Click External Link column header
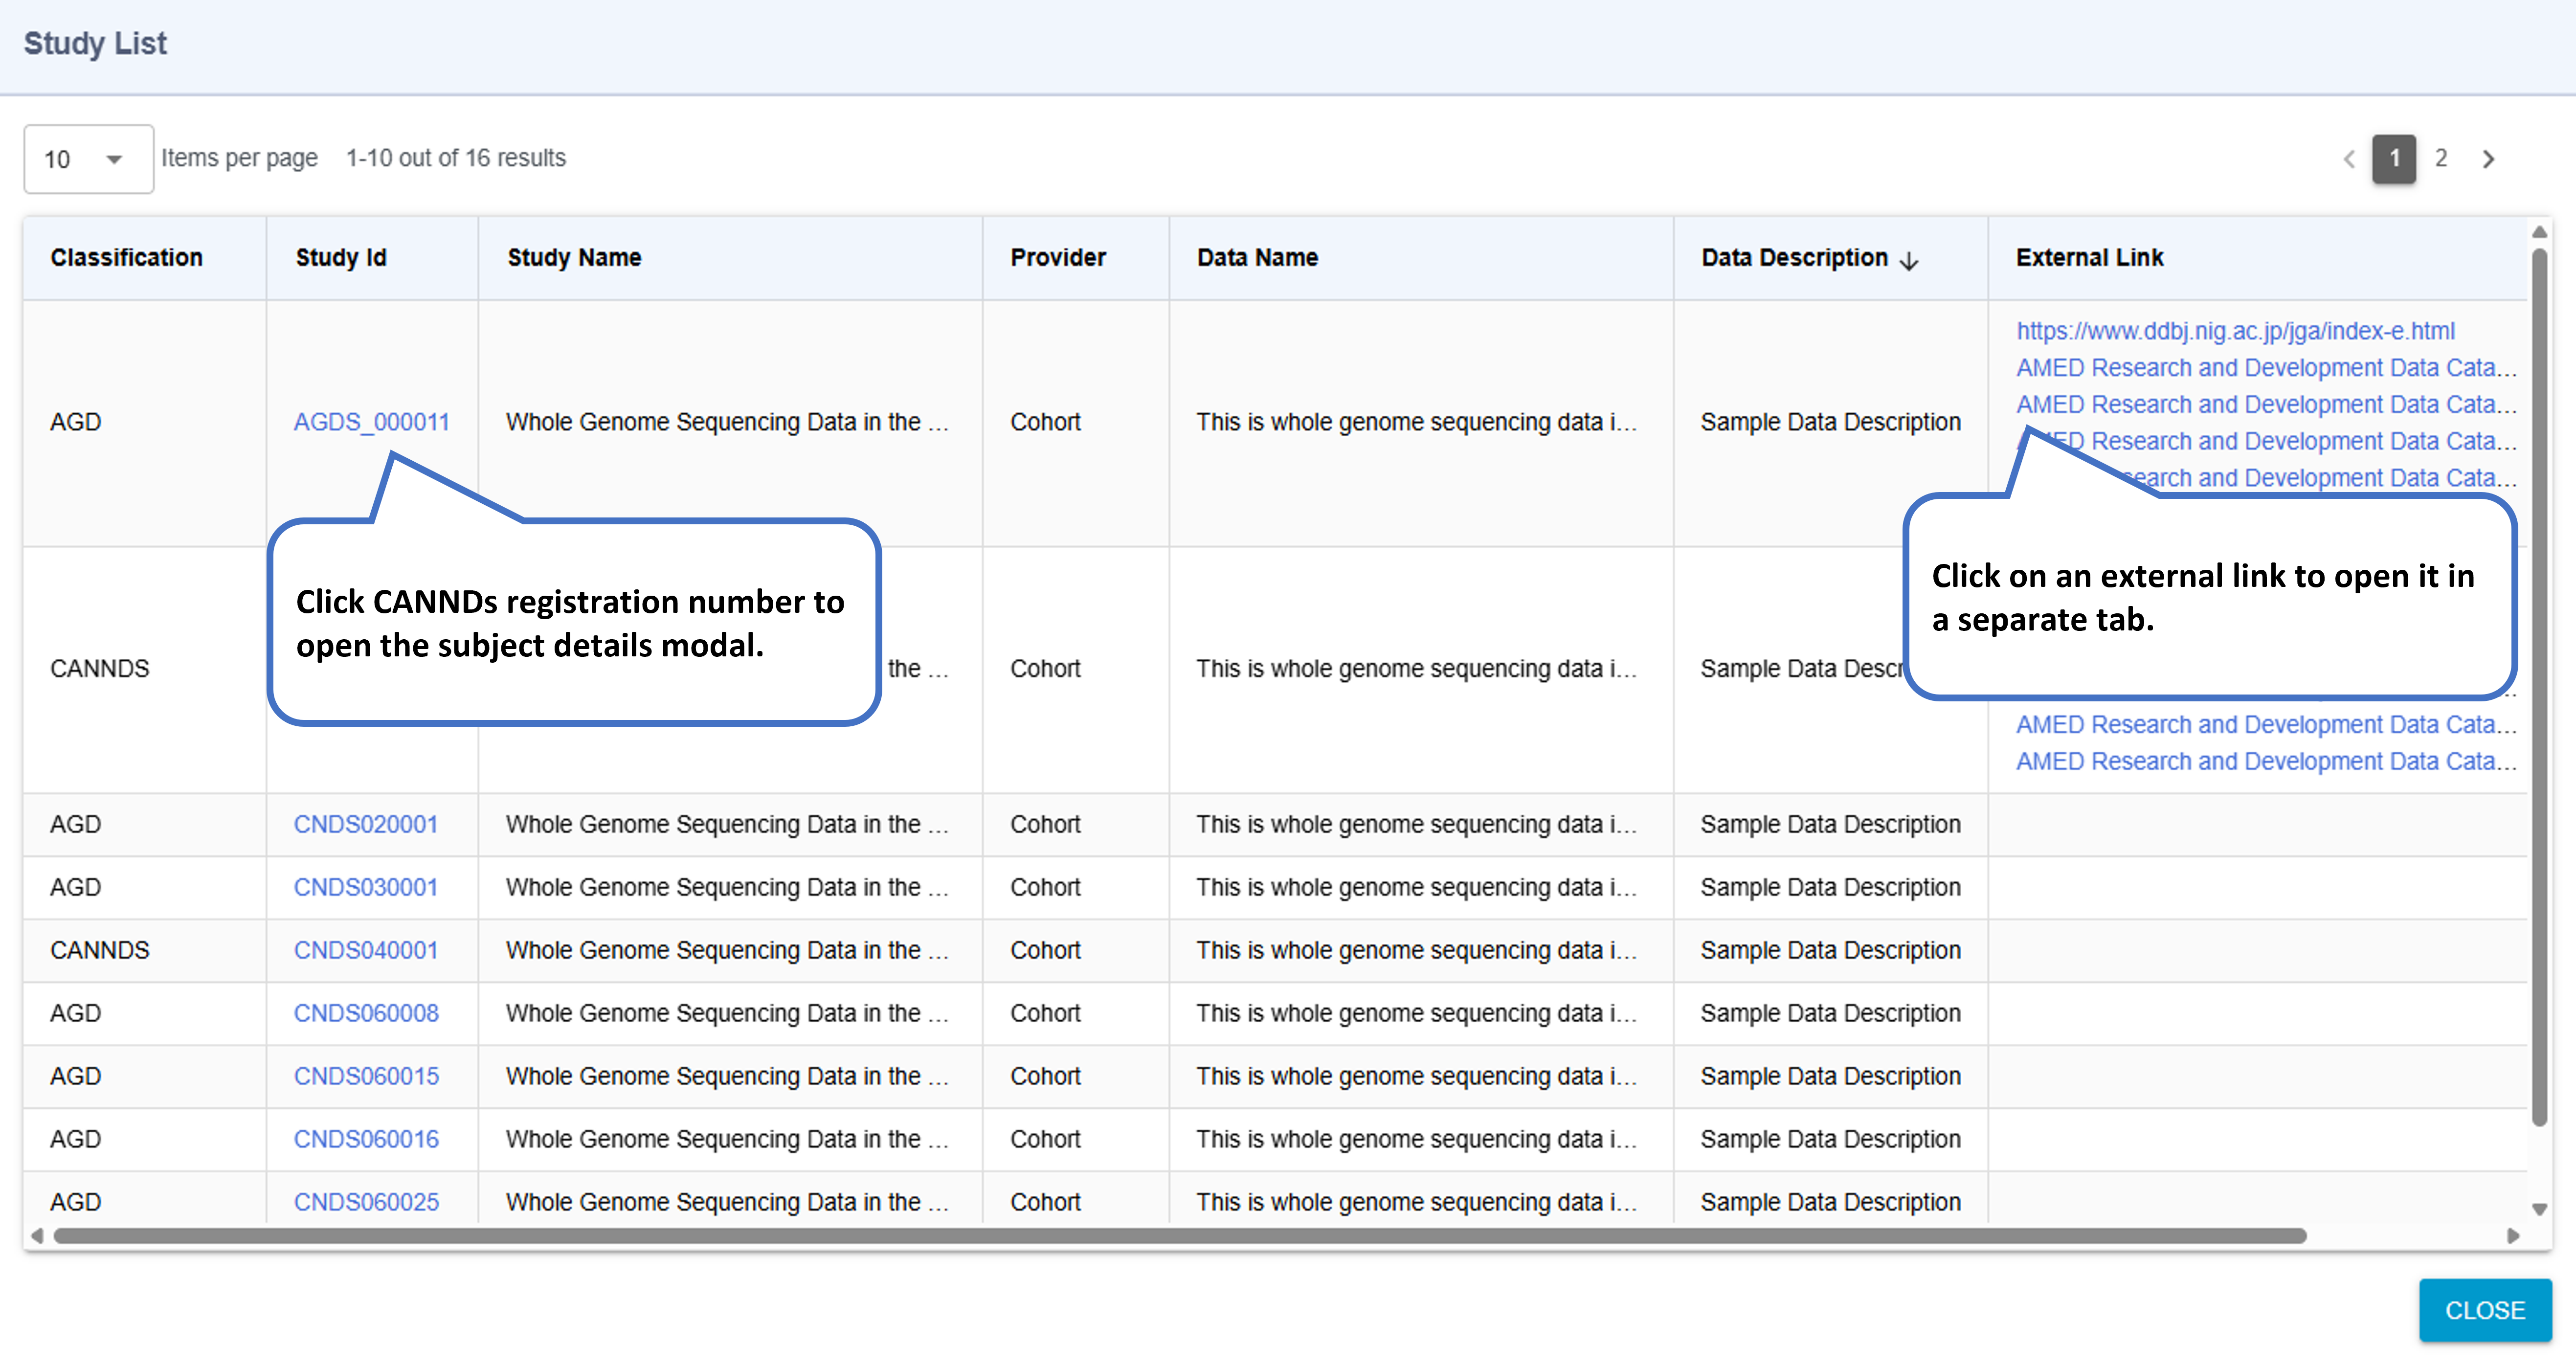2576x1368 pixels. point(2089,258)
